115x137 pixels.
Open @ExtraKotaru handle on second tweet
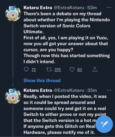click(69, 90)
